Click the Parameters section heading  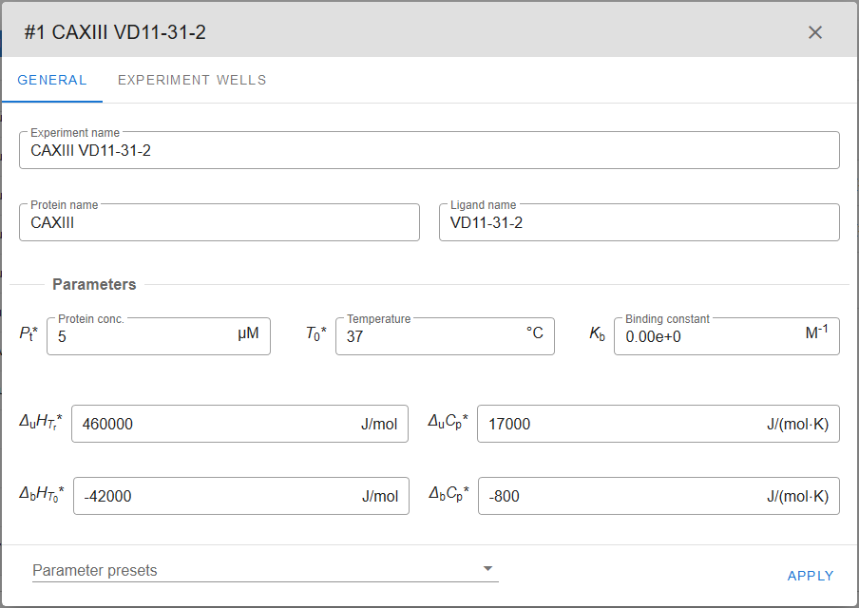point(94,284)
